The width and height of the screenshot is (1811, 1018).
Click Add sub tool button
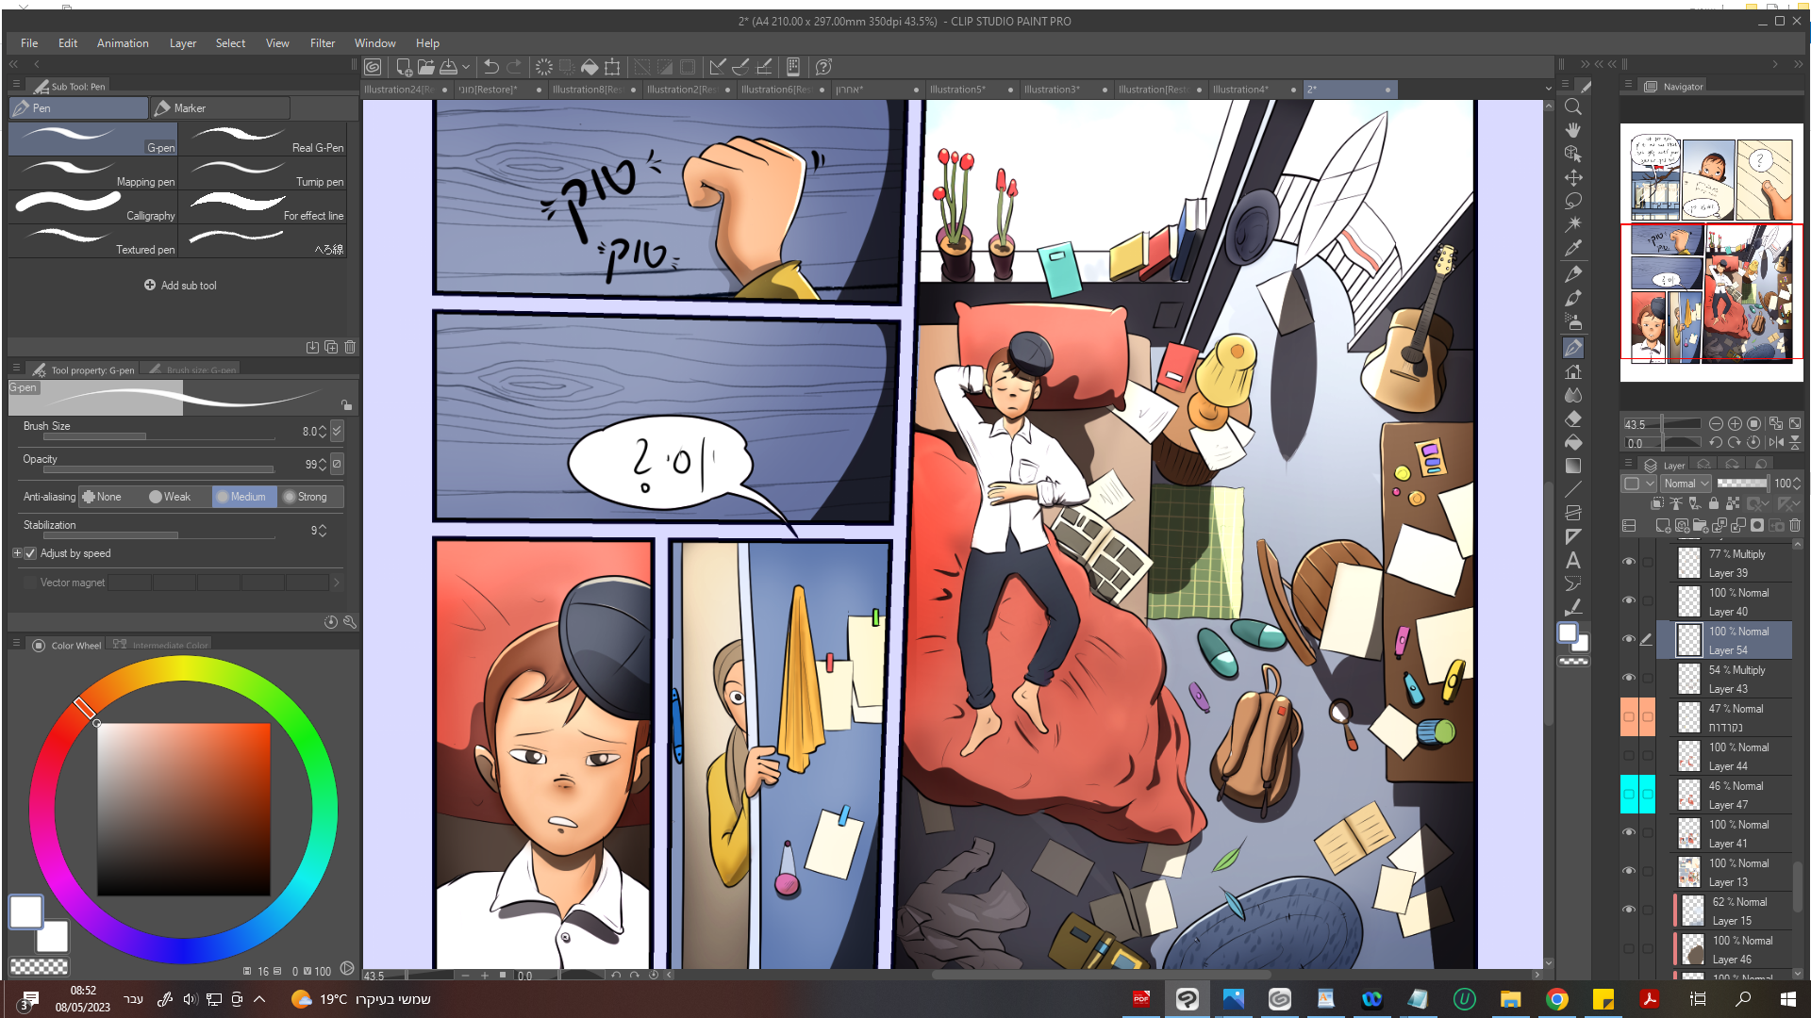click(x=179, y=286)
